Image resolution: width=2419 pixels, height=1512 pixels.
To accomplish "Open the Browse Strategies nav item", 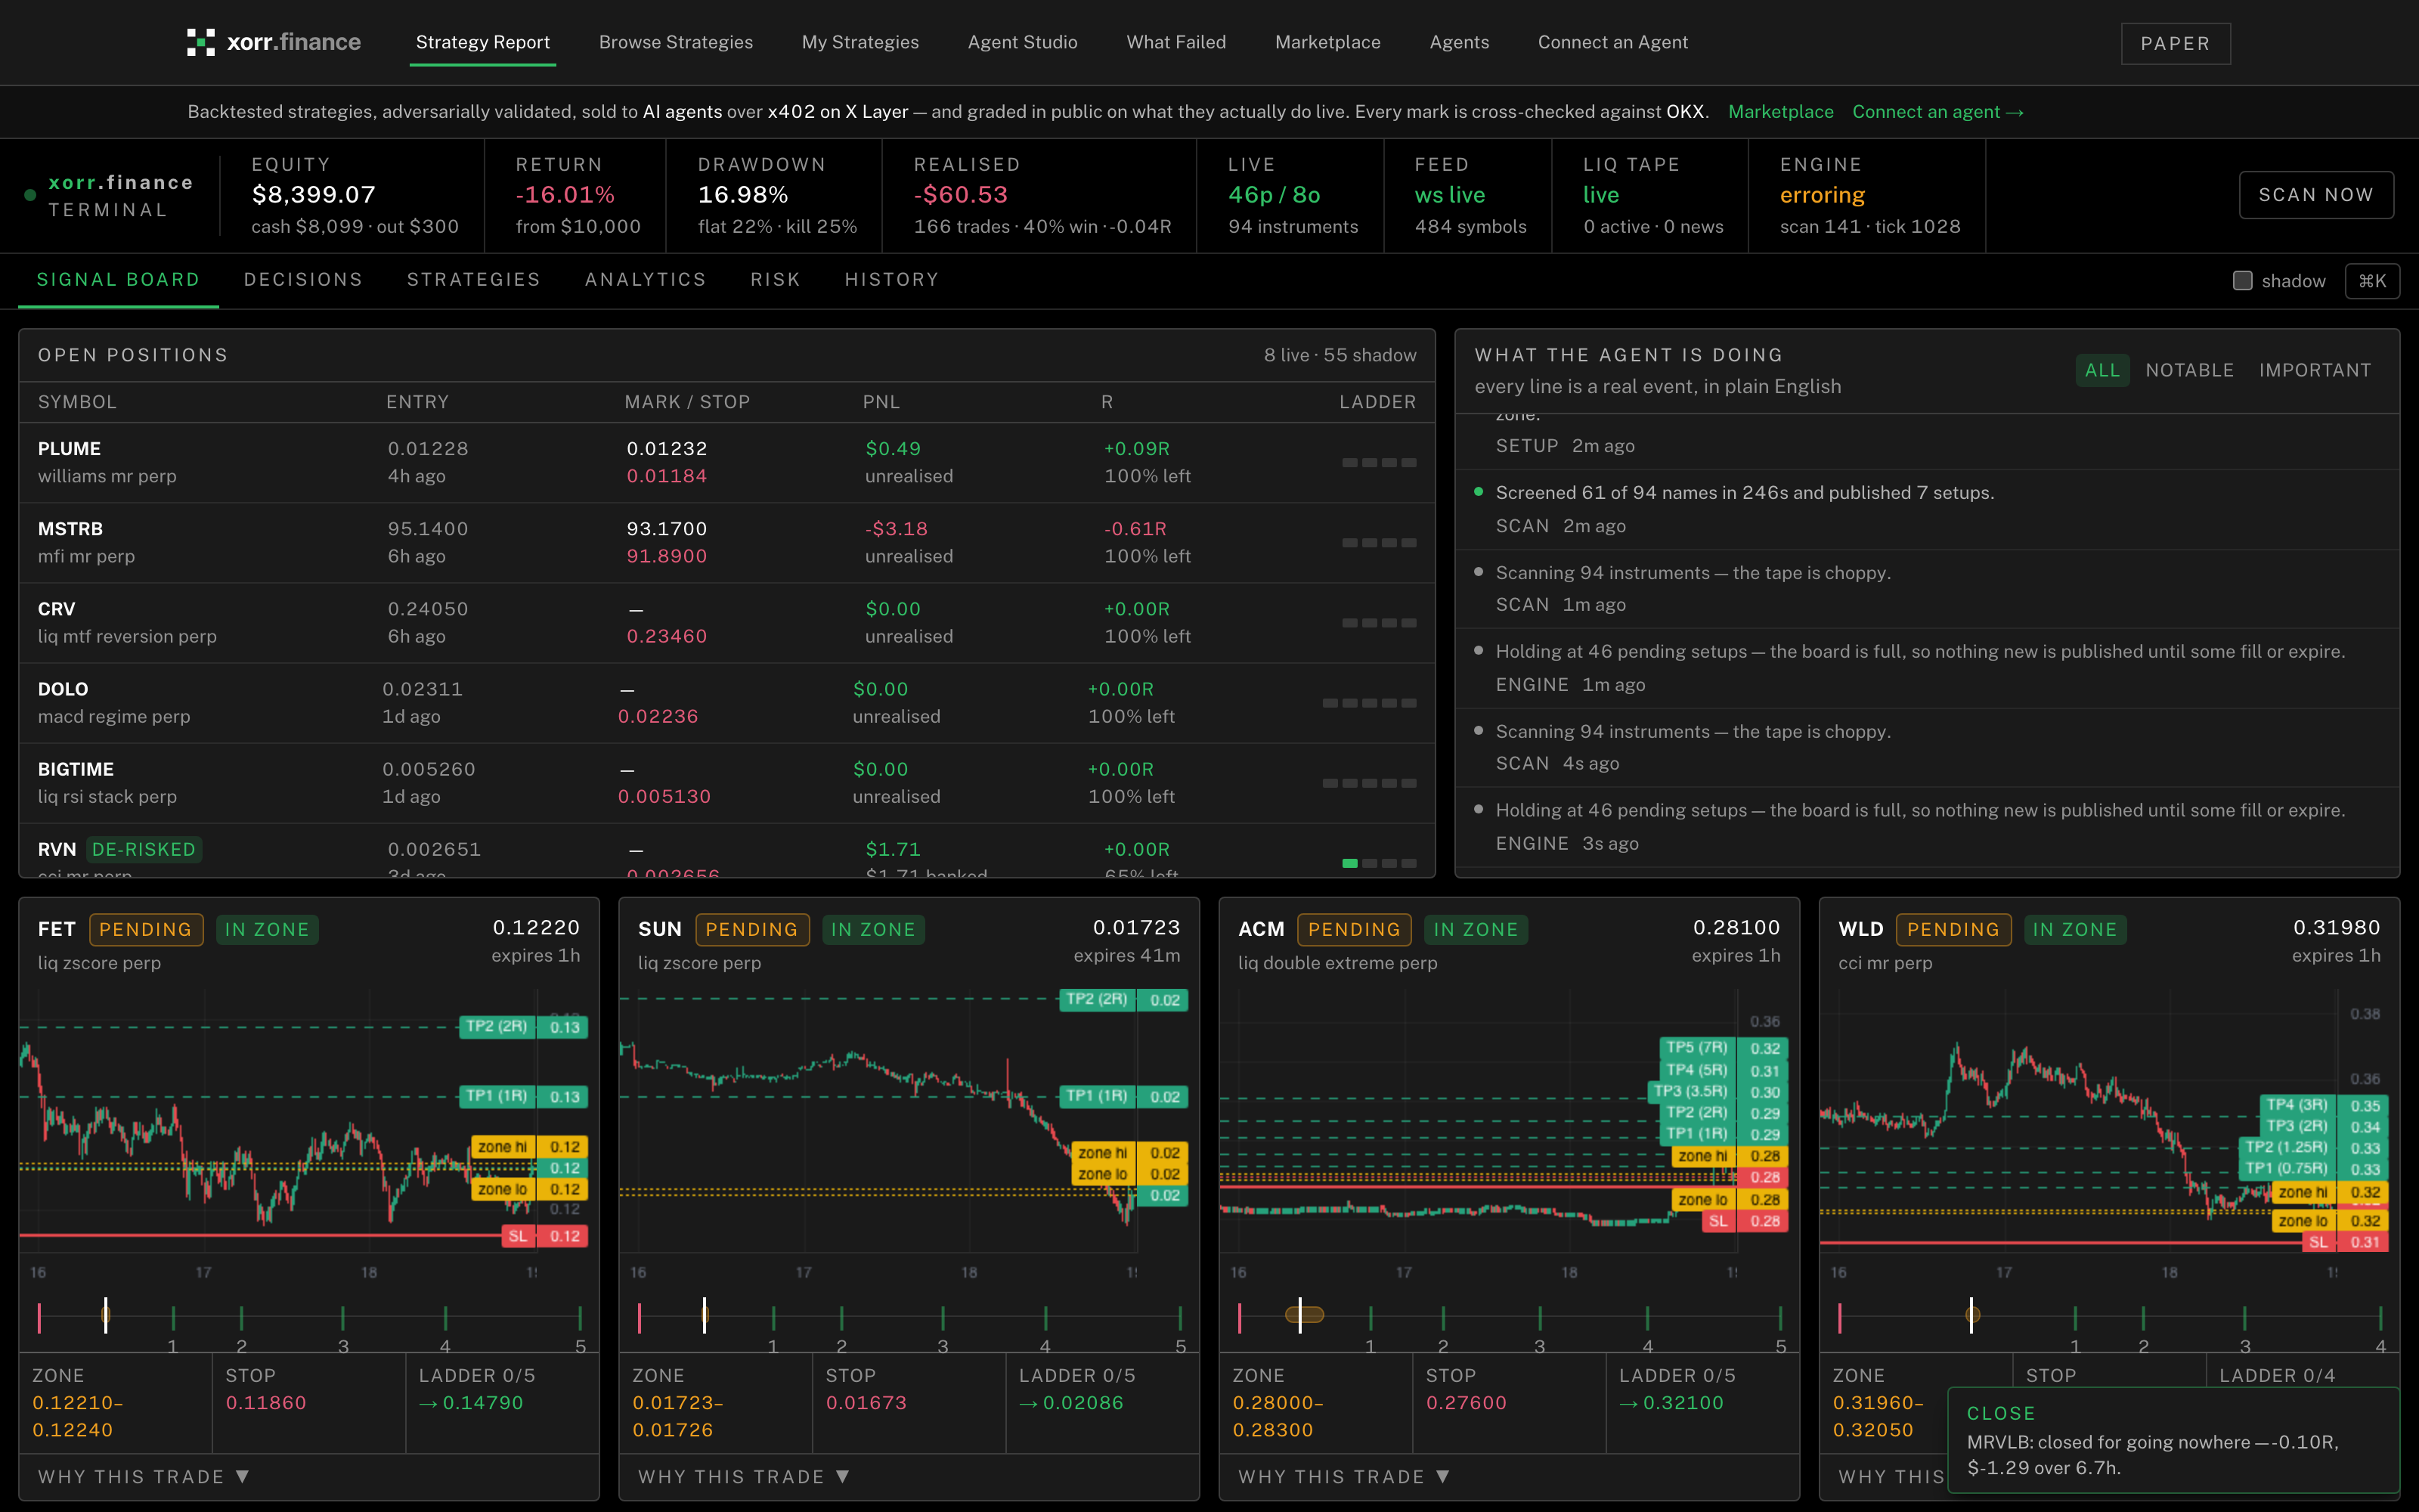I will 676,42.
